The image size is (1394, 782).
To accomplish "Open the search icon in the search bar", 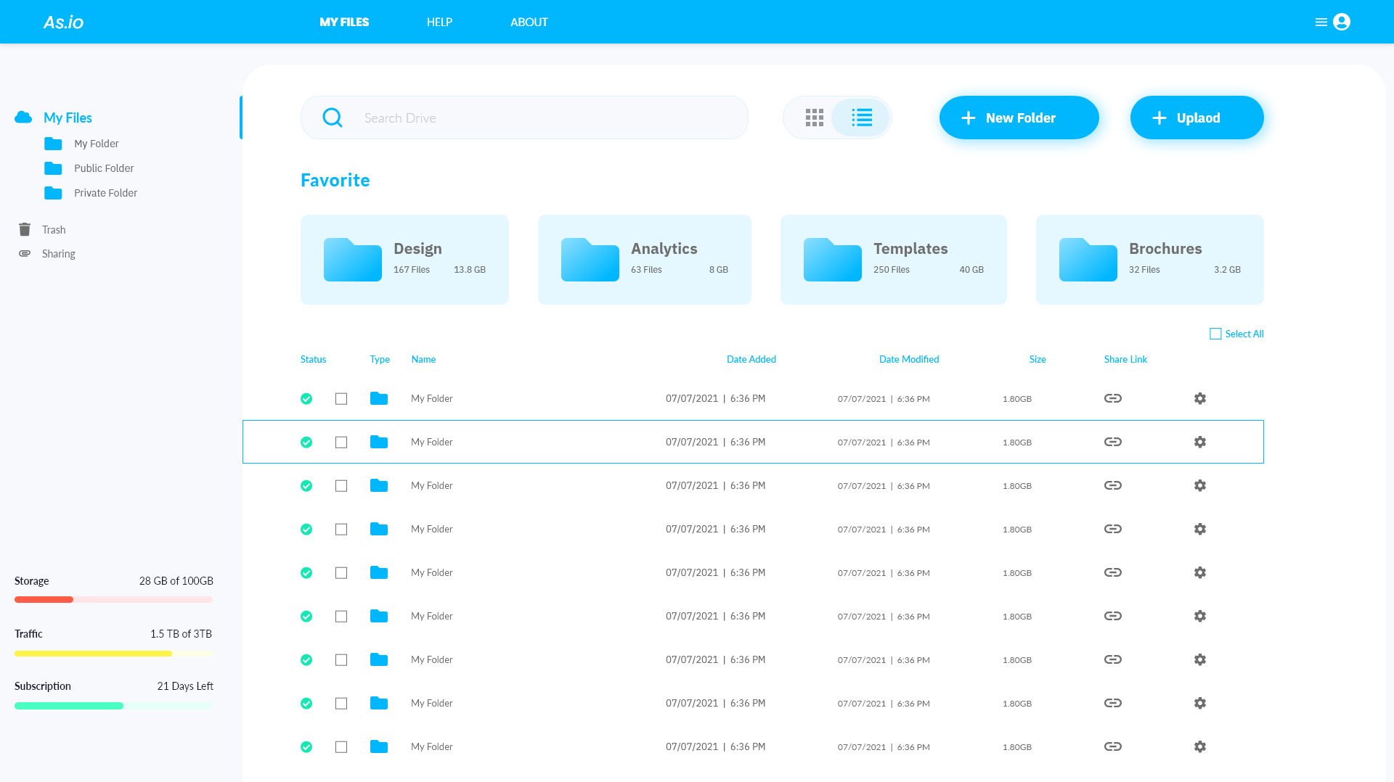I will click(333, 117).
